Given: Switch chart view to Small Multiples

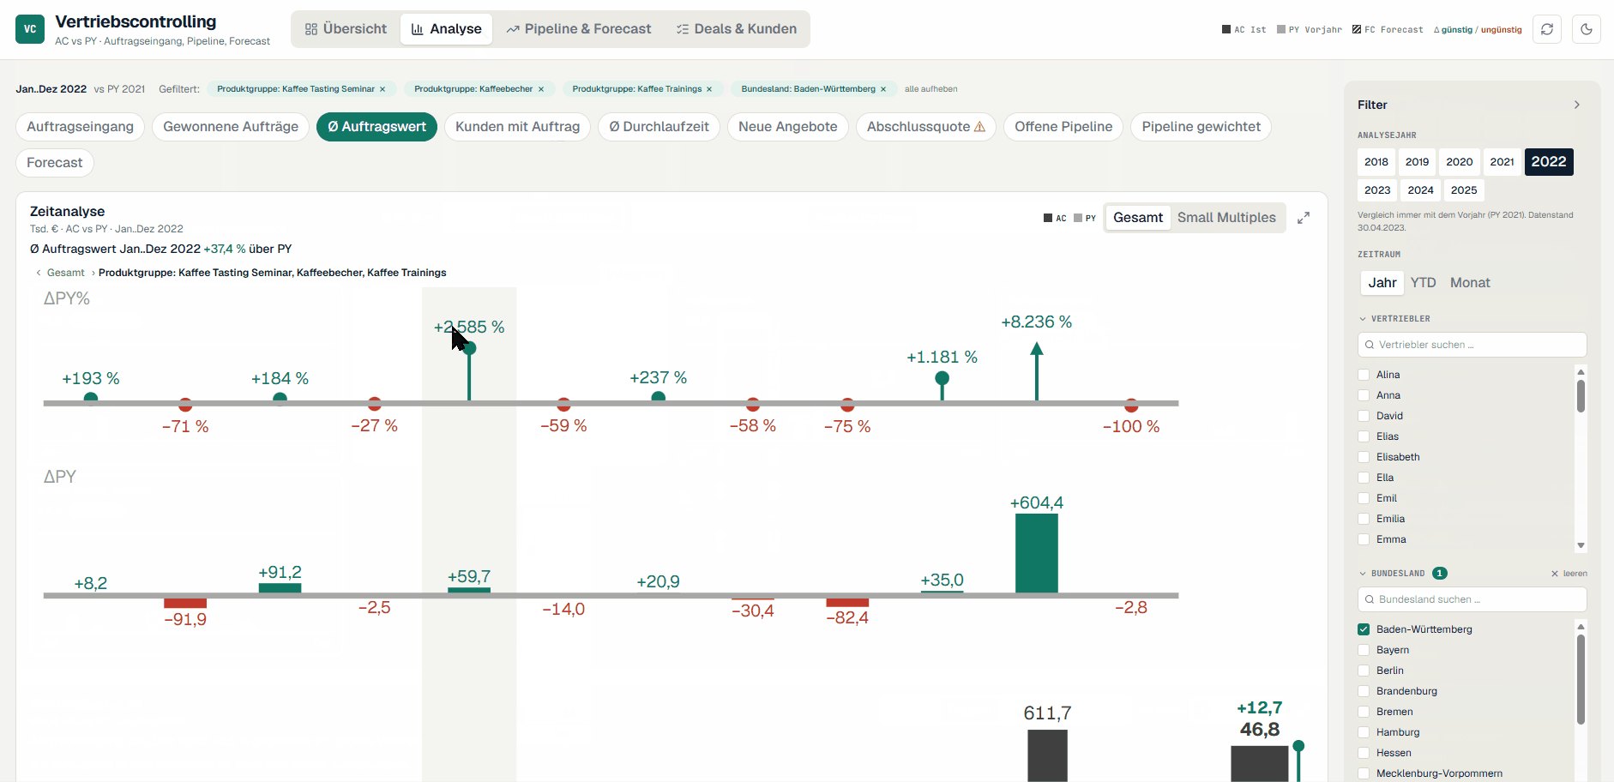Looking at the screenshot, I should coord(1226,218).
